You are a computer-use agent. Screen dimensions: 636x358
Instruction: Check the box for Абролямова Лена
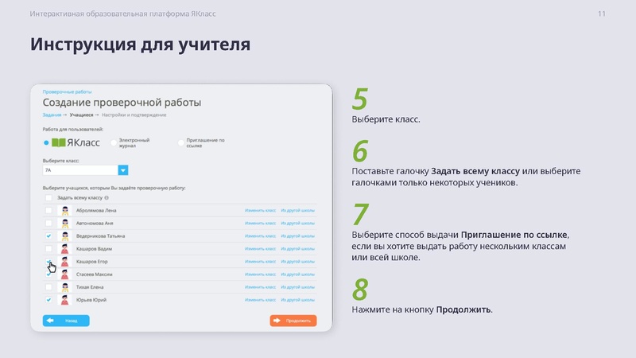[x=48, y=210]
